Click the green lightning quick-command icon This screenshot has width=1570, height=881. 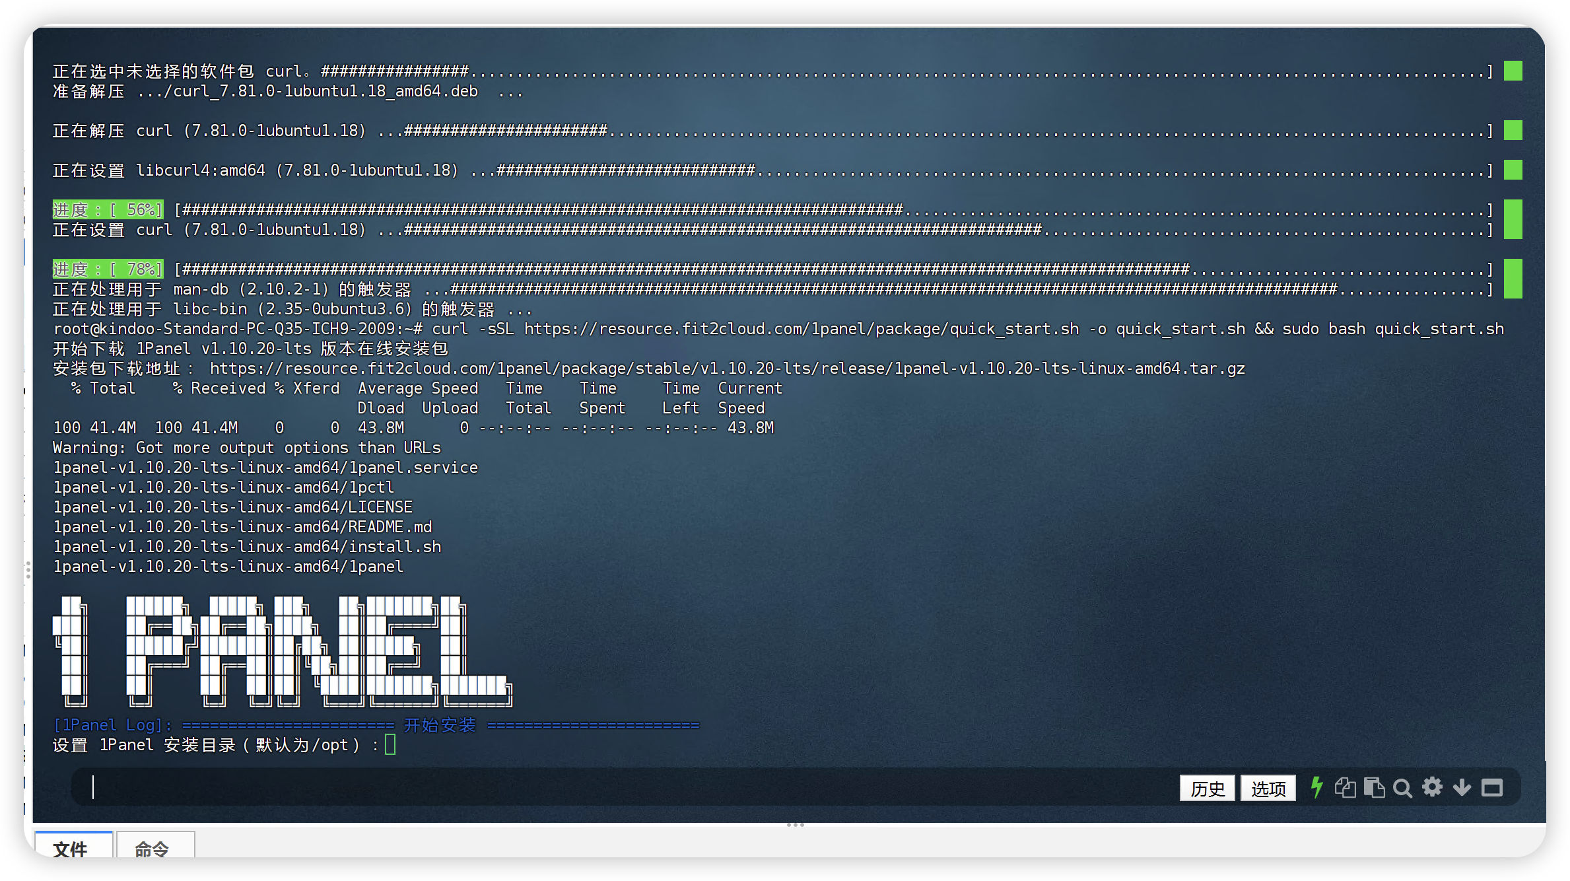click(1316, 787)
